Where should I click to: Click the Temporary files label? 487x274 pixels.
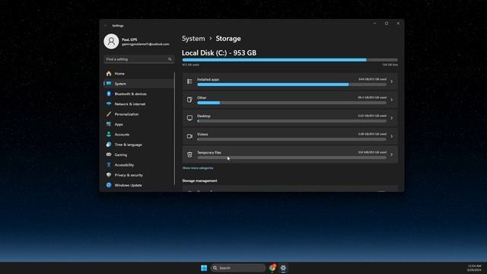pos(209,152)
